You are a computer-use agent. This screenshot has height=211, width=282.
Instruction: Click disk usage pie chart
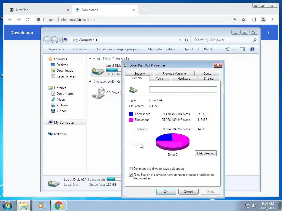click(172, 142)
